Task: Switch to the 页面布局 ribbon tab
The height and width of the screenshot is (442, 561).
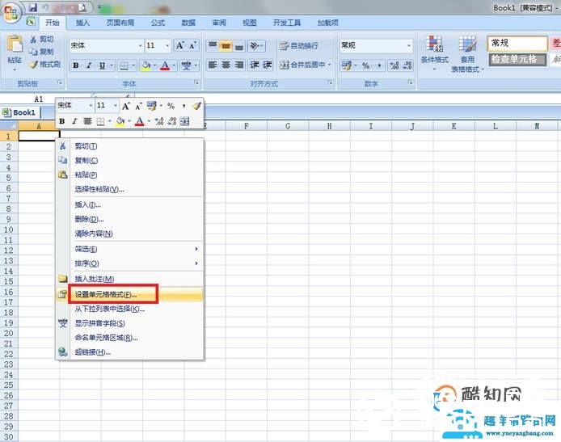Action: (x=120, y=23)
